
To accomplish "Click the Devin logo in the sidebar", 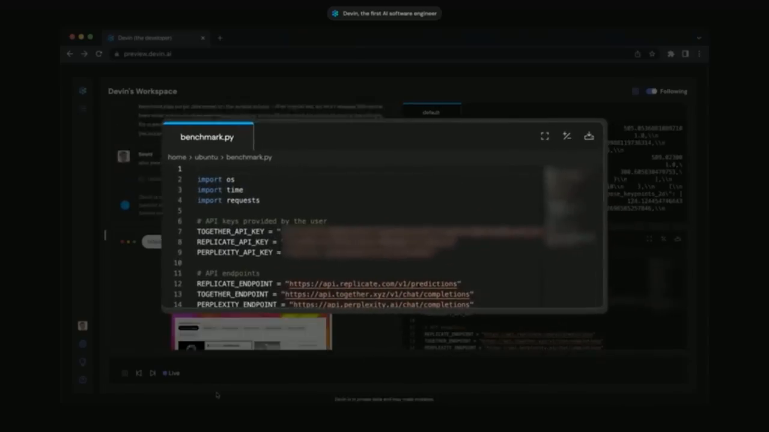I will (x=83, y=91).
